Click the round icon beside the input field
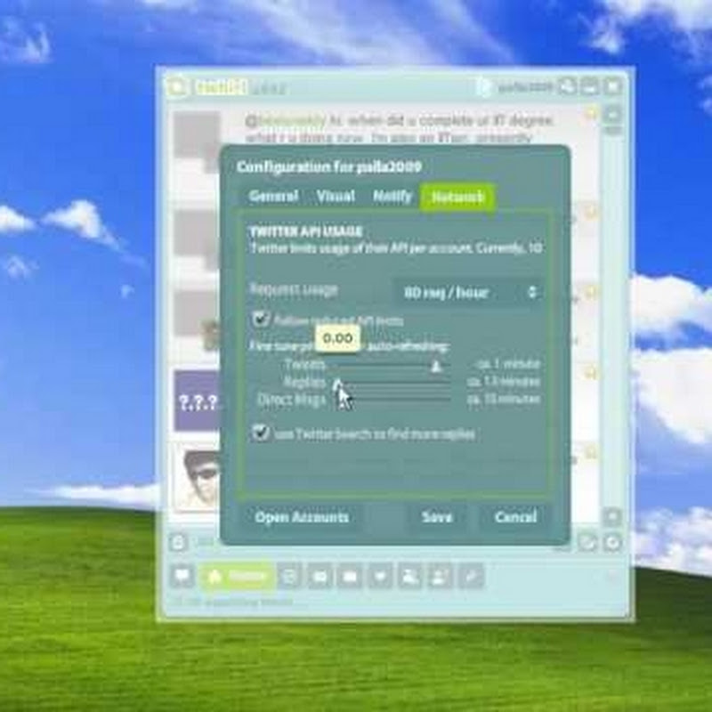 tap(178, 542)
